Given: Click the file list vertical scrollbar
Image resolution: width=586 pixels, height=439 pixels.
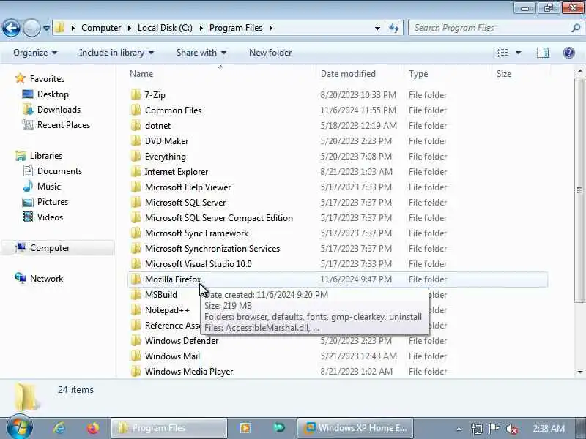Looking at the screenshot, I should click(579, 190).
